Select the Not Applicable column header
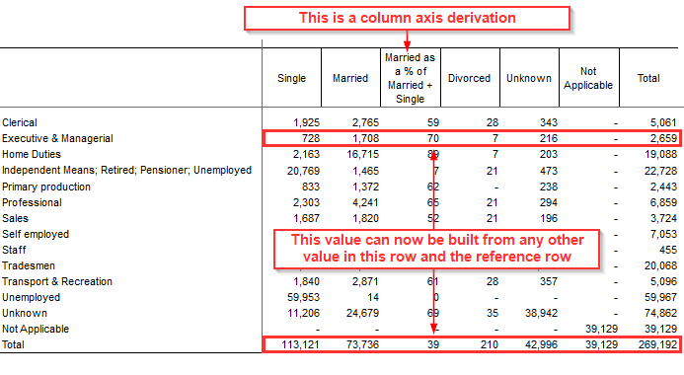This screenshot has height=375, width=684. coord(588,78)
